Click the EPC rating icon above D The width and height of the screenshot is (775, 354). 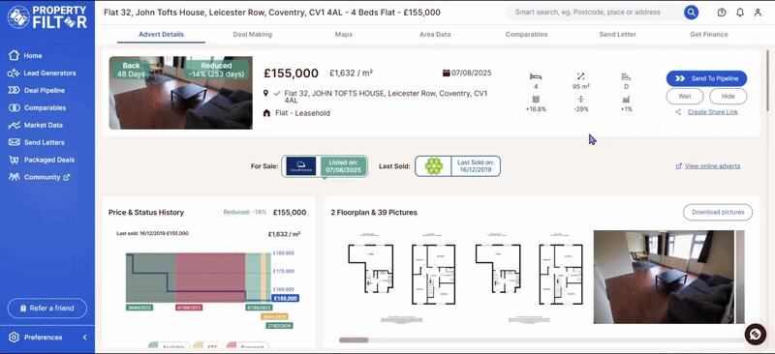point(626,76)
